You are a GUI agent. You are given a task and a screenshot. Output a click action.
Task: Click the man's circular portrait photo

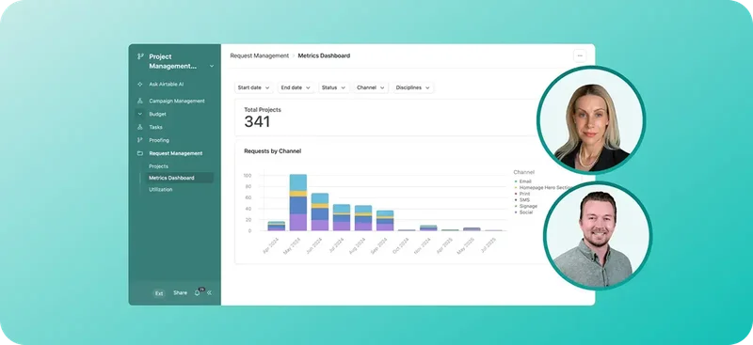coord(598,236)
